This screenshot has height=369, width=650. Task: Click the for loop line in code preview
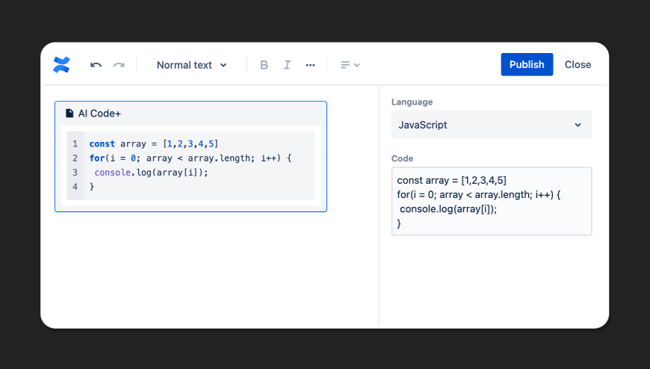pos(190,158)
